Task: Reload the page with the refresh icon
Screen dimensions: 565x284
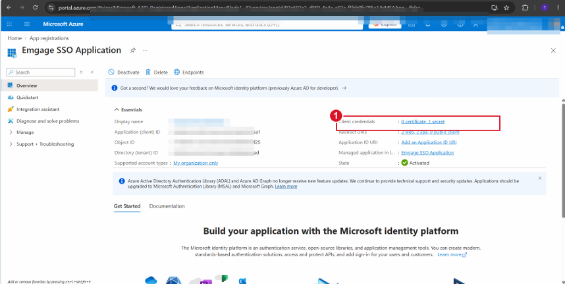Action: (x=35, y=7)
